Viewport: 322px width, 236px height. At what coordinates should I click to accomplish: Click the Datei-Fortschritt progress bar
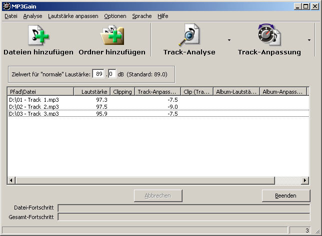184,208
